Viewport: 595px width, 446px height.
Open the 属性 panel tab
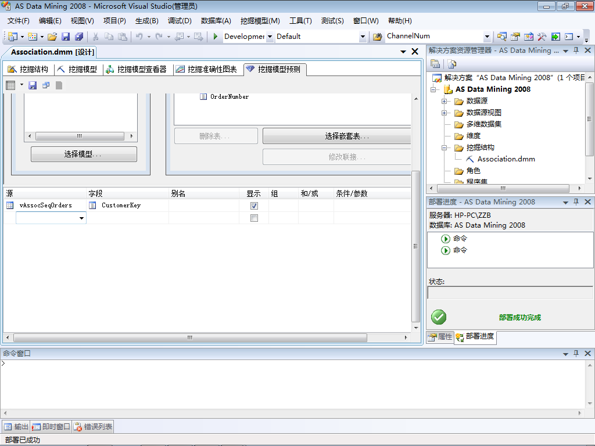click(x=440, y=336)
